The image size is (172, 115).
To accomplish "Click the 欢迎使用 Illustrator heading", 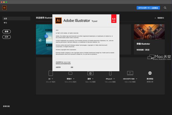I will [x=44, y=18].
